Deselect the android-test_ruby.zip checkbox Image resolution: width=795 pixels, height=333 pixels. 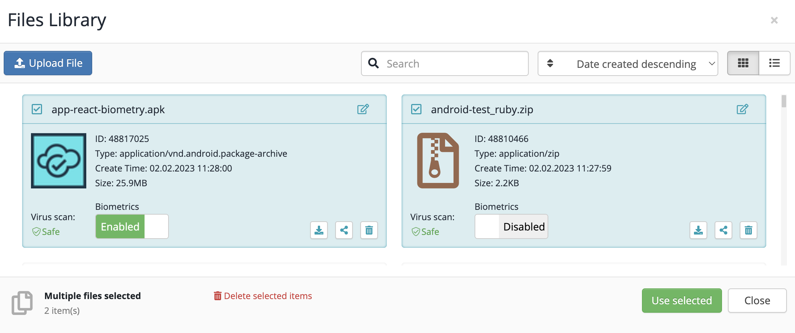pyautogui.click(x=416, y=109)
